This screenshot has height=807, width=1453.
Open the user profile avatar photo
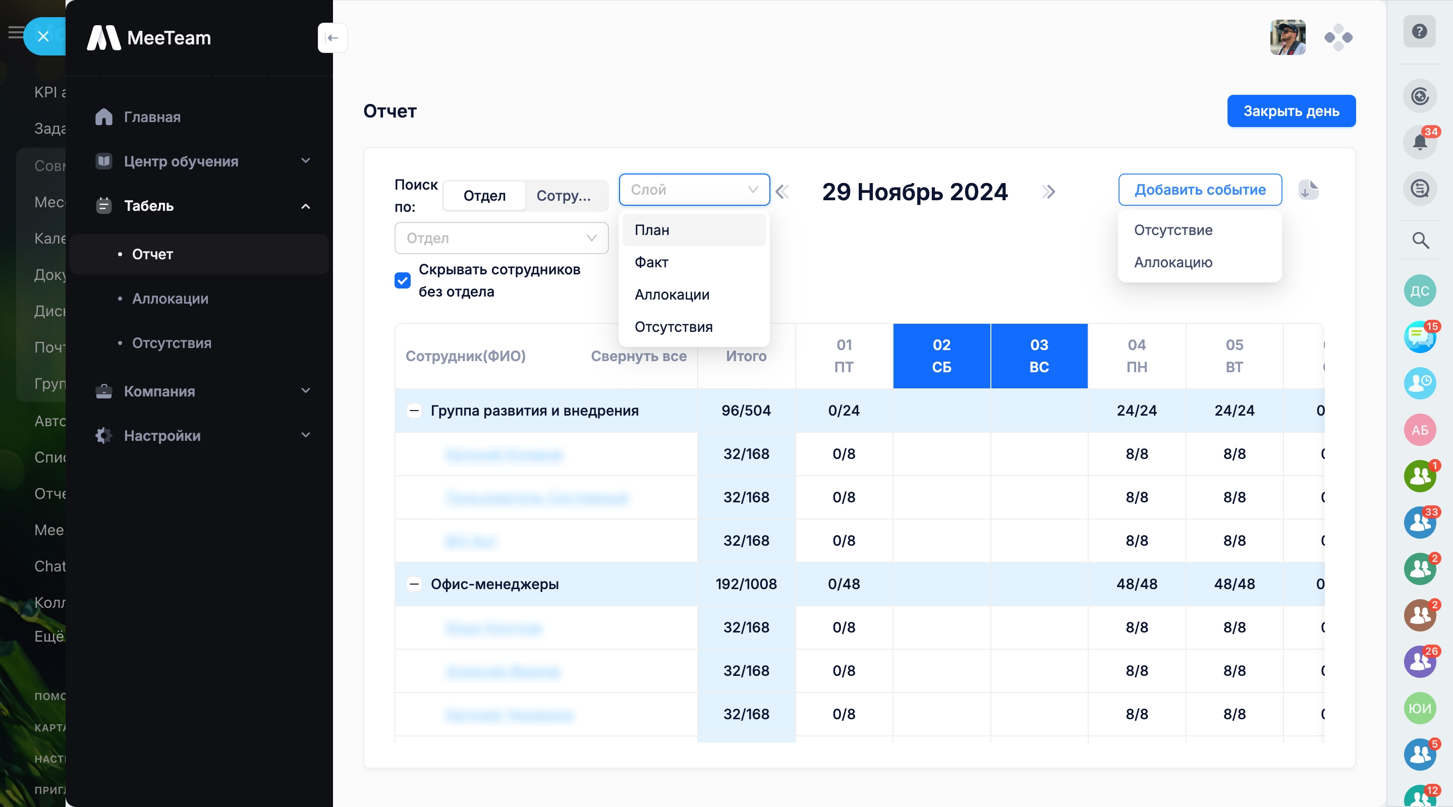tap(1287, 38)
